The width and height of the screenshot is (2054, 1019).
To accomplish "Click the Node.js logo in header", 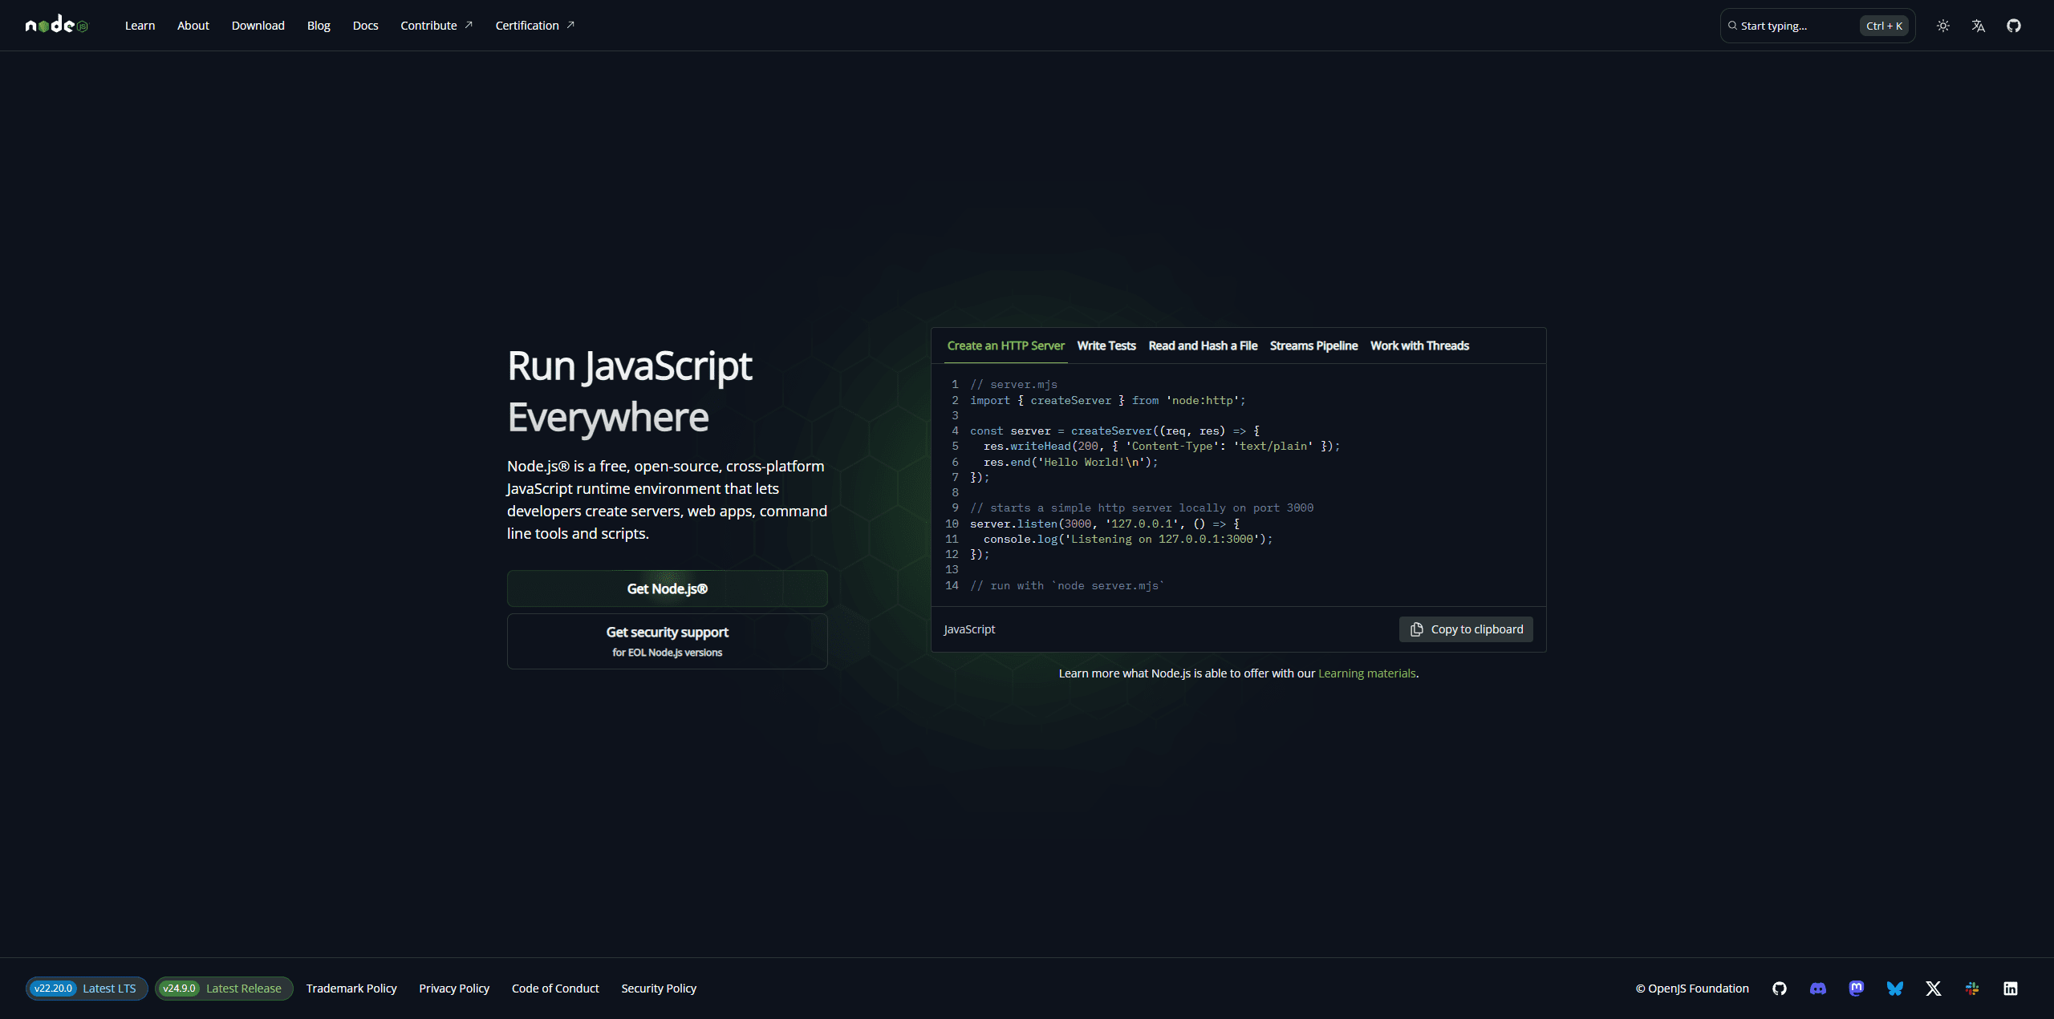I will point(56,25).
